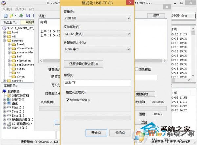Open the 操作(A) menu
Image resolution: width=197 pixels, height=145 pixels.
tap(20, 9)
